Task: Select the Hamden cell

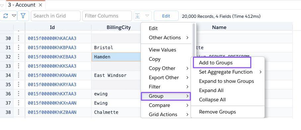Action: tap(116, 57)
